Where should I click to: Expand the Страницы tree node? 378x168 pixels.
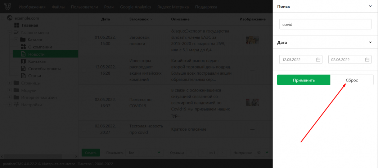point(9,83)
